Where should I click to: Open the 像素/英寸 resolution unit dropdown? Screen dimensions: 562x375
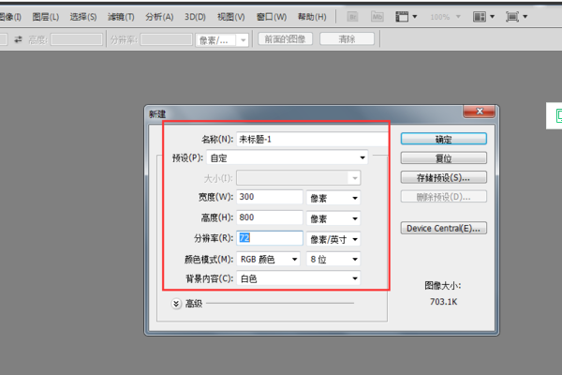click(x=333, y=239)
